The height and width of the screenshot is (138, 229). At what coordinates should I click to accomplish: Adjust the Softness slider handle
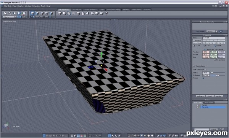point(217,75)
